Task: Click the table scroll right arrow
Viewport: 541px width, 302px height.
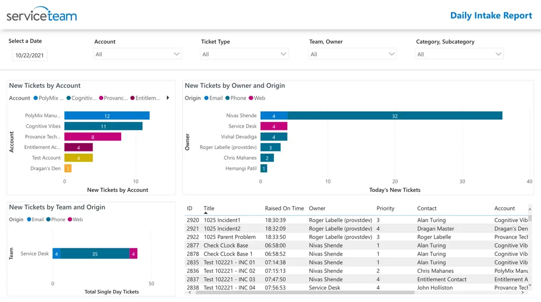Action: 524,292
